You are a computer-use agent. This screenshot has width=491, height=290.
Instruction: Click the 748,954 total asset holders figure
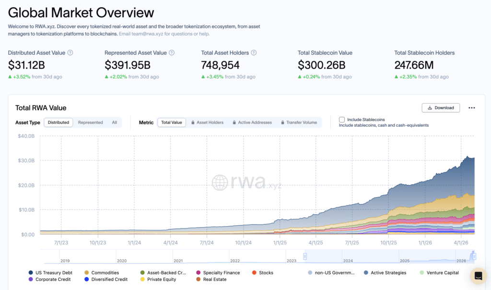[x=220, y=65]
